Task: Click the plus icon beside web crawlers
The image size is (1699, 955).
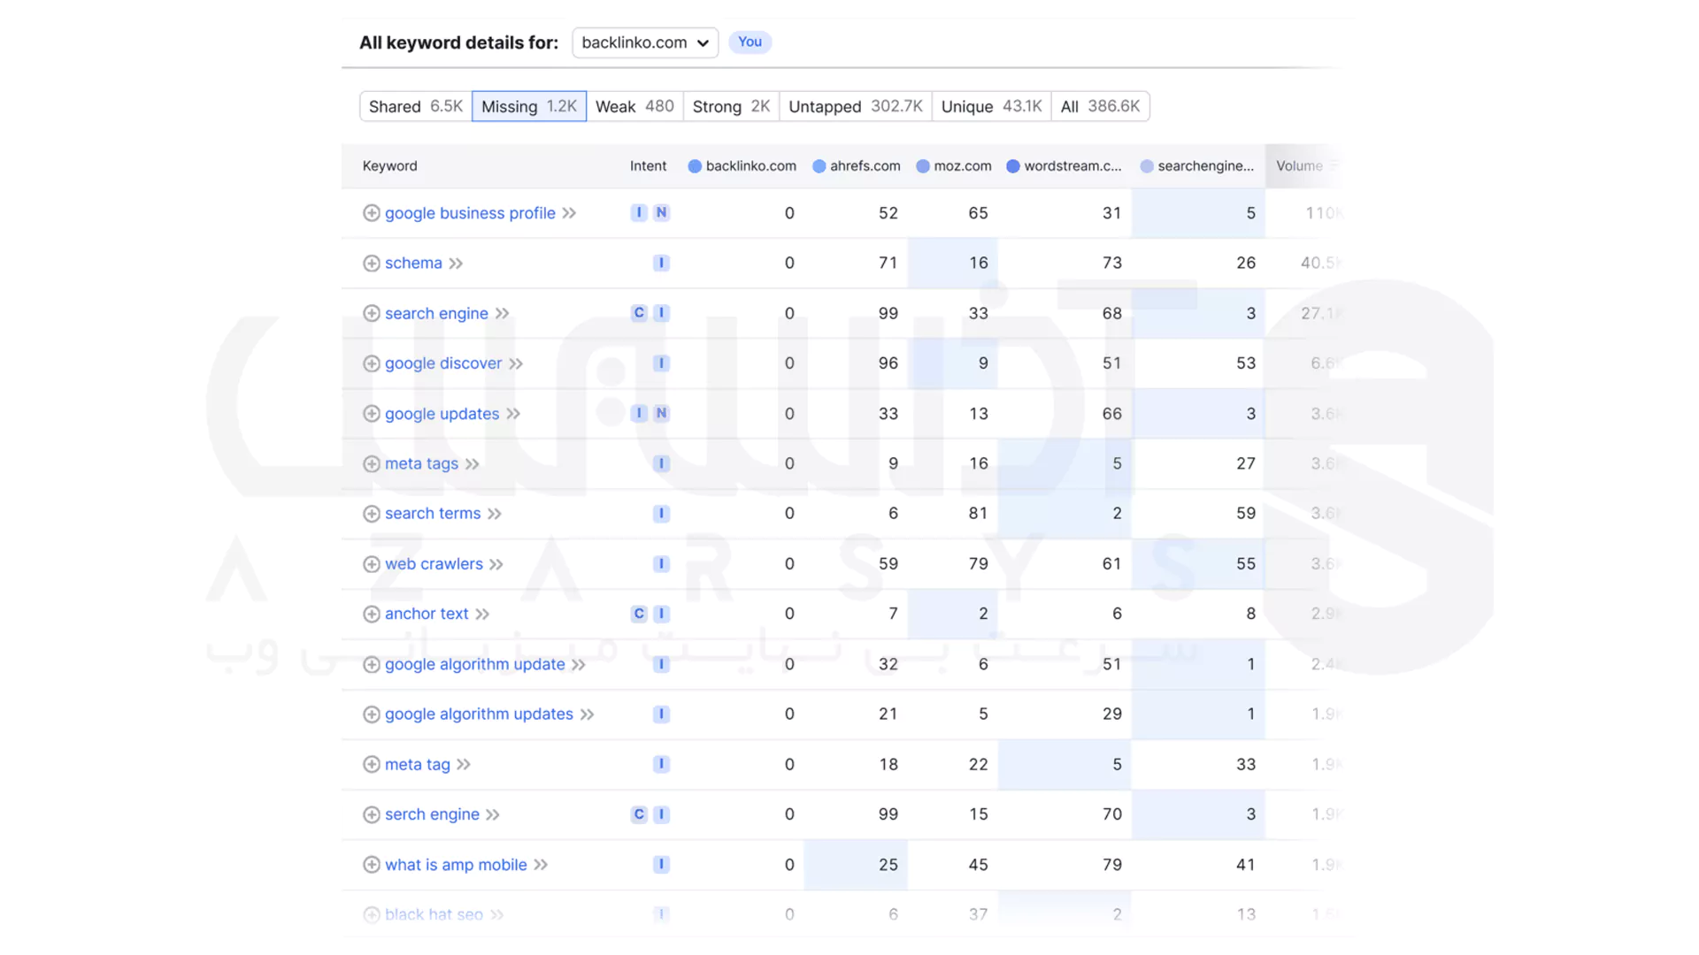Action: coord(372,564)
